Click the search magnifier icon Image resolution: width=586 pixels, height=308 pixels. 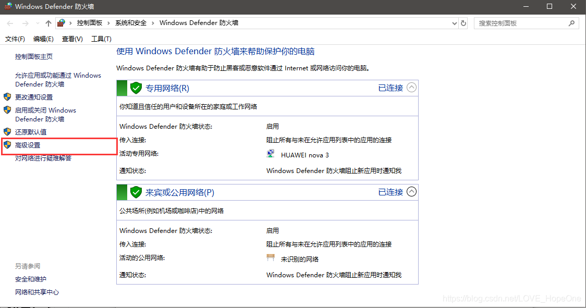point(571,23)
